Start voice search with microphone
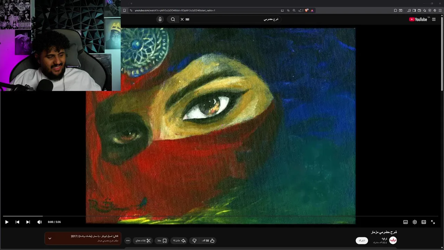 coord(160,19)
